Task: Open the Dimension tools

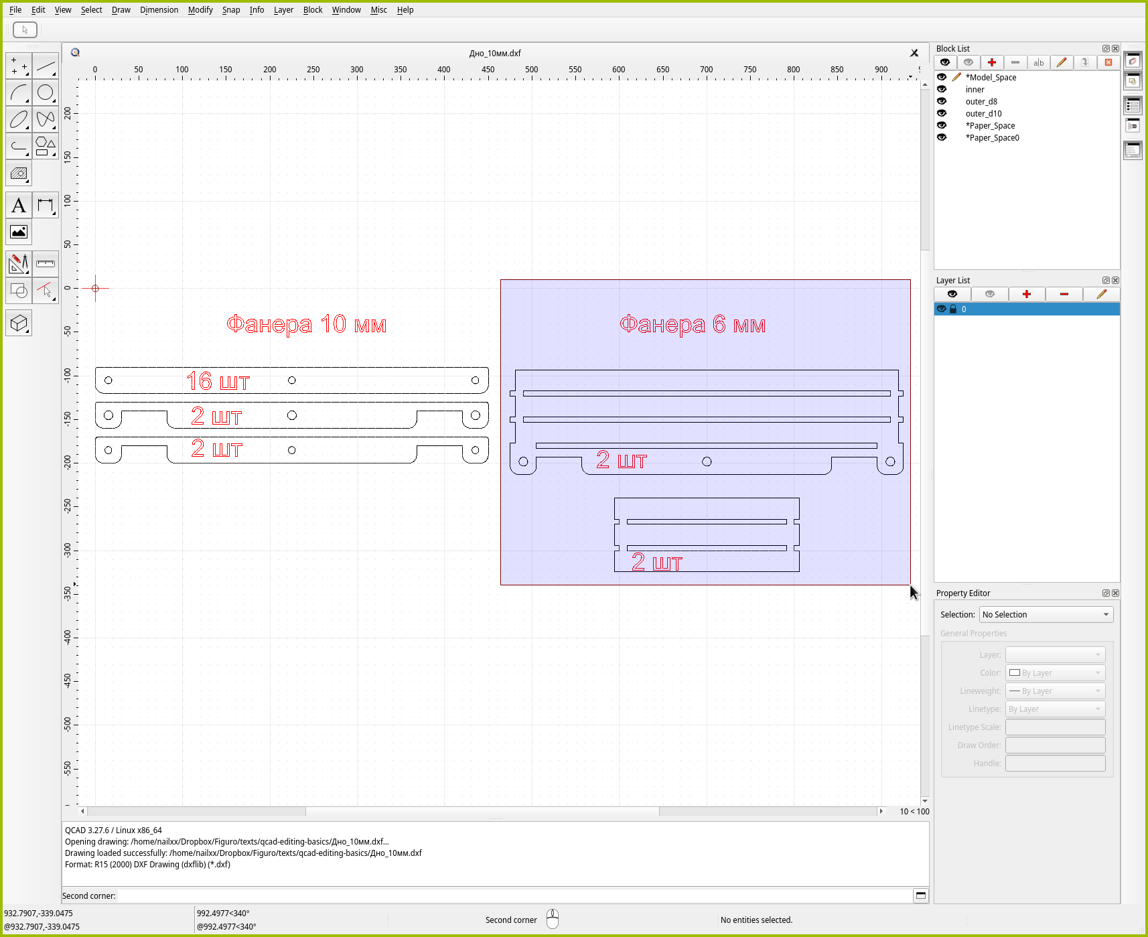Action: [x=46, y=206]
